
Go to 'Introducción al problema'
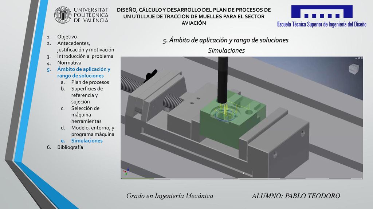pos(85,56)
